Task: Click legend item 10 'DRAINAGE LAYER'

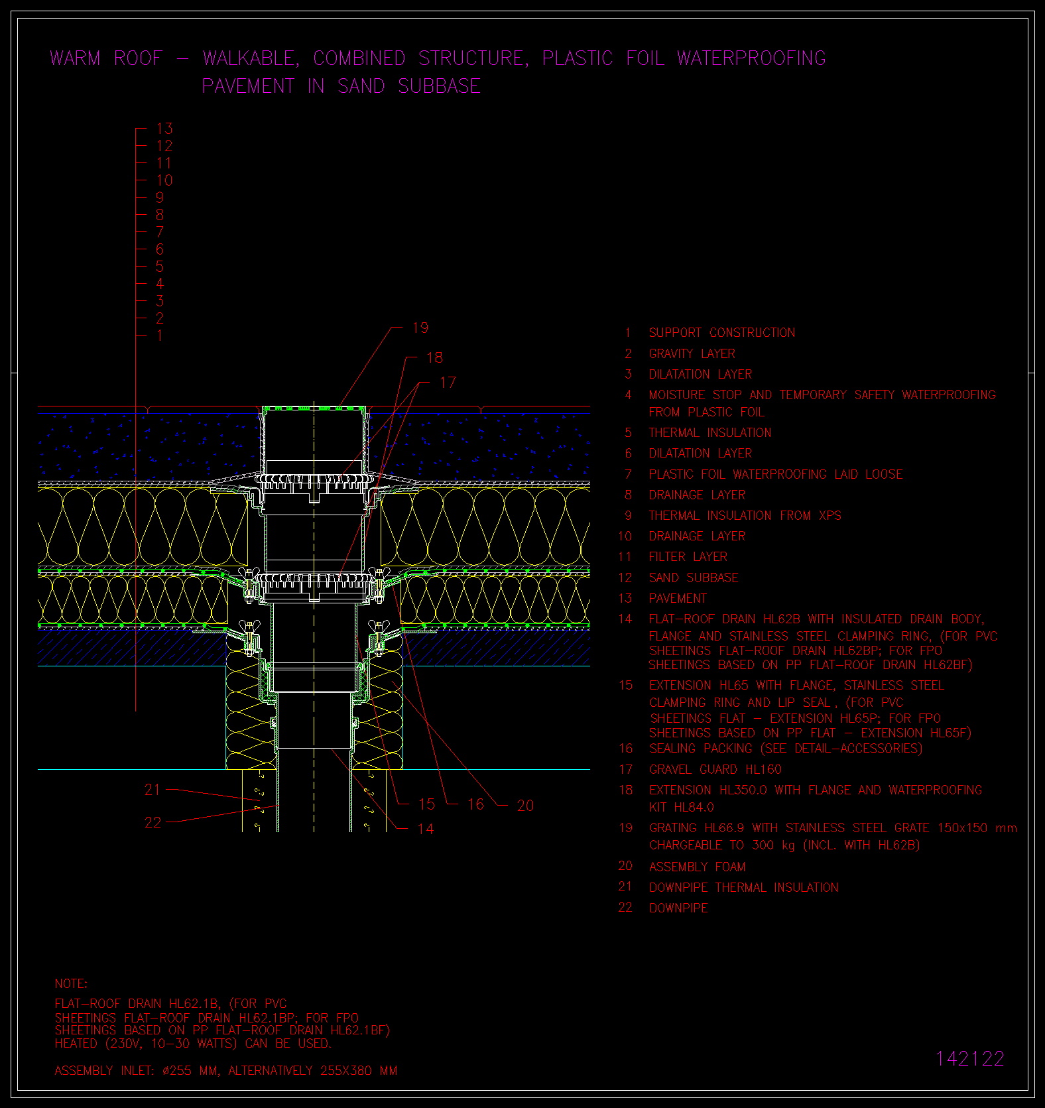Action: pyautogui.click(x=697, y=536)
